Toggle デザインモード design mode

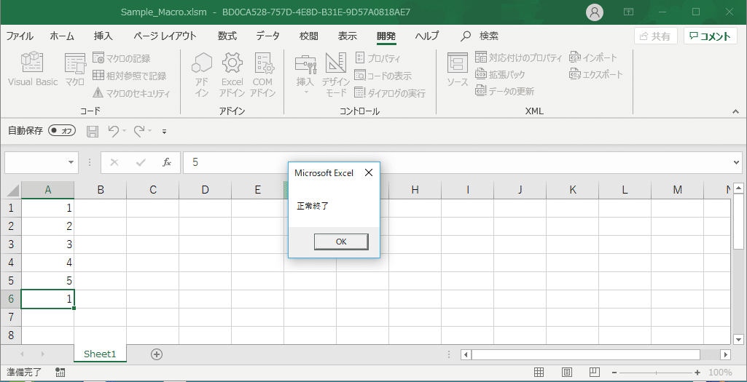coord(336,75)
